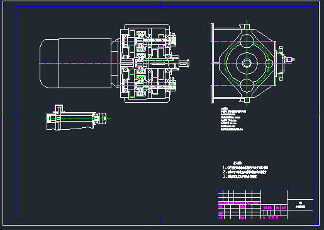The width and height of the screenshot is (324, 230).
Task: Click the drawing name cell in title block
Action: tap(301, 205)
